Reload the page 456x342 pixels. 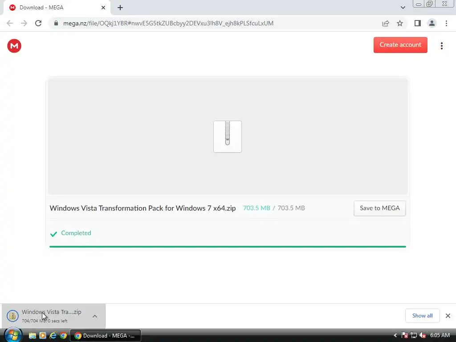[38, 23]
